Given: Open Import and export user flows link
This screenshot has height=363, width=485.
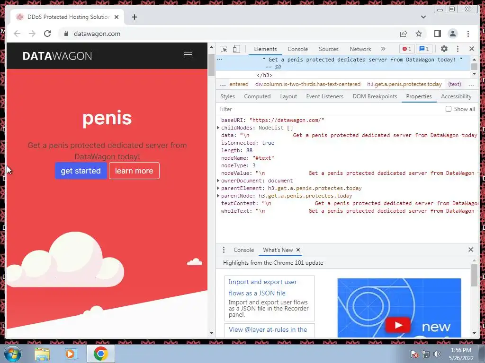Looking at the screenshot, I should [x=262, y=287].
